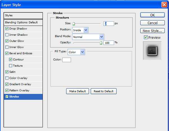Open the Inner Shadow settings label
Viewport: 169px width, 131px height.
coord(18,35)
